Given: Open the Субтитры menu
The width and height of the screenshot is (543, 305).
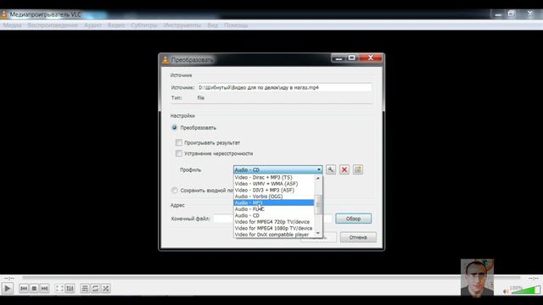Looking at the screenshot, I should click(x=144, y=25).
